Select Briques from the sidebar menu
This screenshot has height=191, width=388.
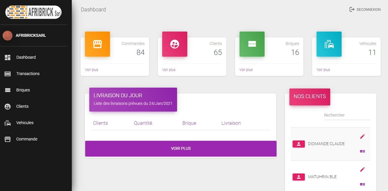click(x=22, y=90)
